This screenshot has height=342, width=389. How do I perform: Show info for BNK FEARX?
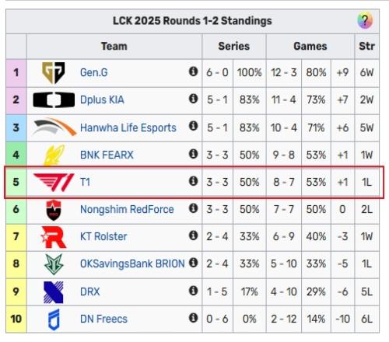[193, 154]
